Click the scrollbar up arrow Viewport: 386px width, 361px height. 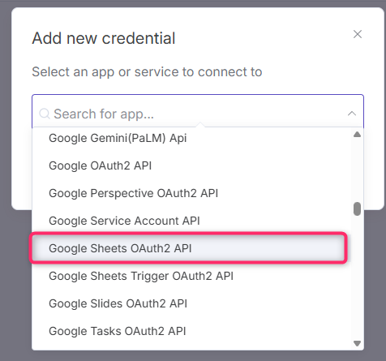coord(357,135)
